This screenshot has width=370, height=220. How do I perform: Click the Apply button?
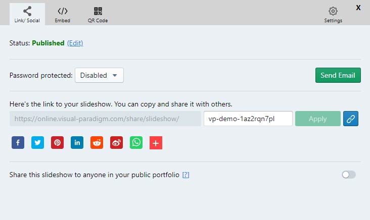[x=317, y=119]
